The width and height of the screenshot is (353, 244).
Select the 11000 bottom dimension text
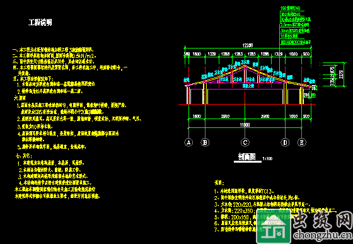(x=245, y=125)
